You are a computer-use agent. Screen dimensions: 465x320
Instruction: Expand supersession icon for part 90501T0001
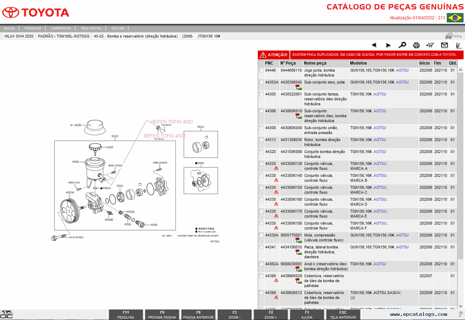click(x=298, y=240)
